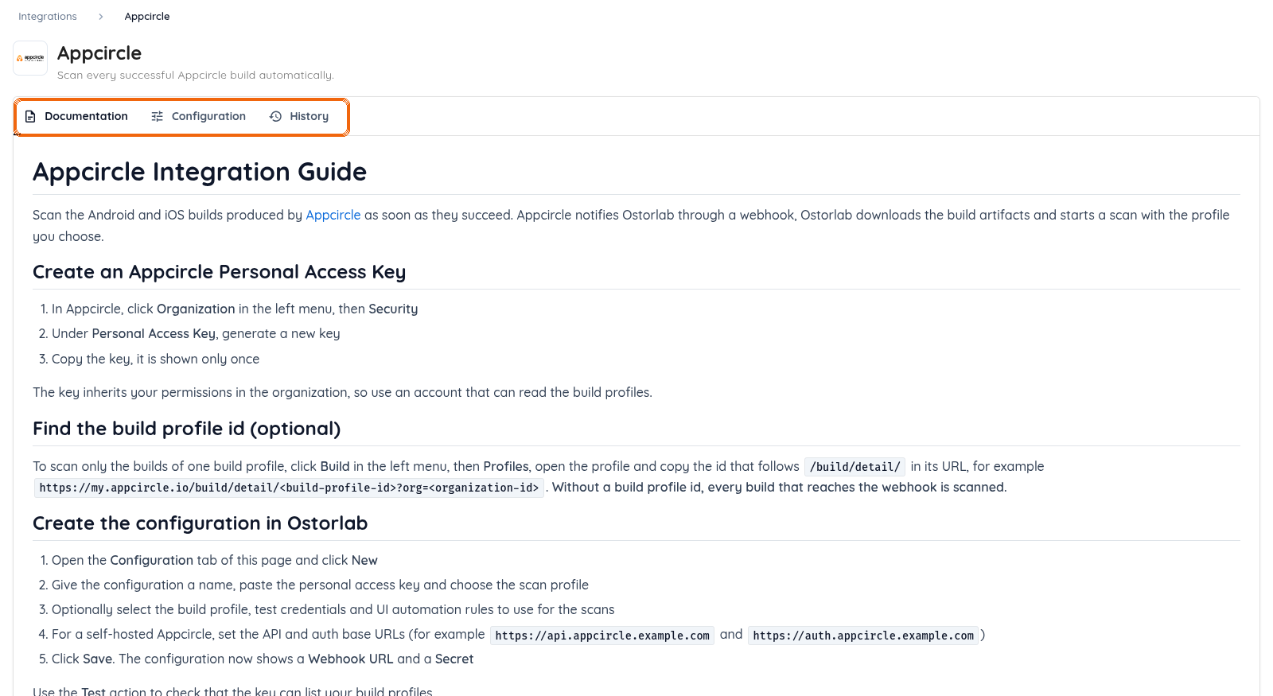Open the Documentation tab

click(x=76, y=117)
